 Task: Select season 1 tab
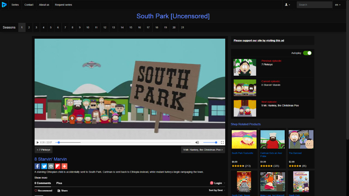[22, 27]
